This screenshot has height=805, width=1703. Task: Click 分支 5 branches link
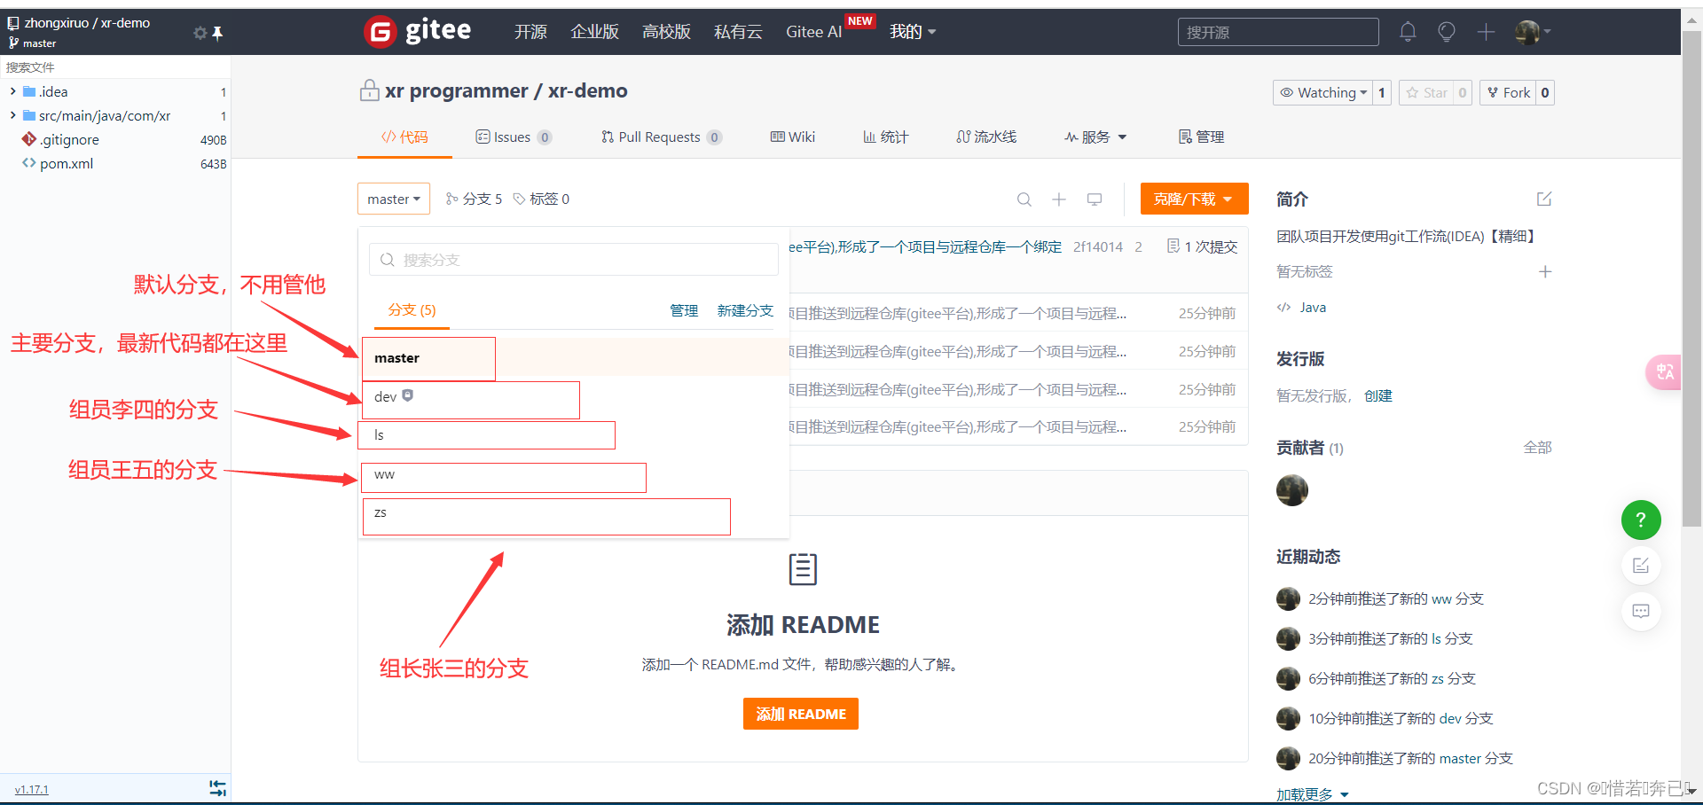(x=474, y=199)
